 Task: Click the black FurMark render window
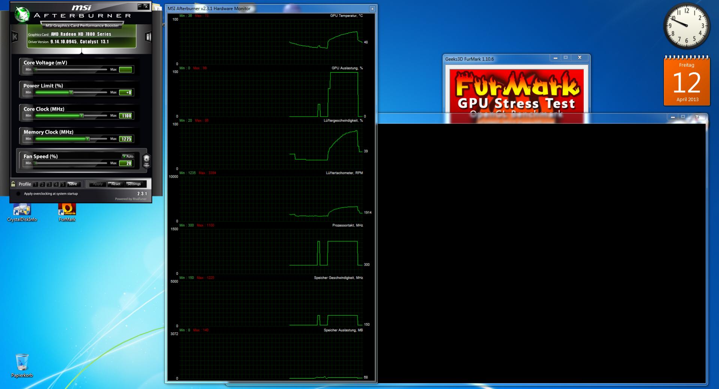click(542, 253)
